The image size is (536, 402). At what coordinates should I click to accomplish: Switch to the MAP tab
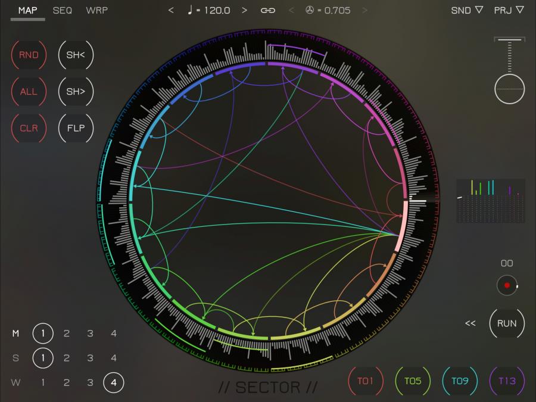click(x=27, y=11)
